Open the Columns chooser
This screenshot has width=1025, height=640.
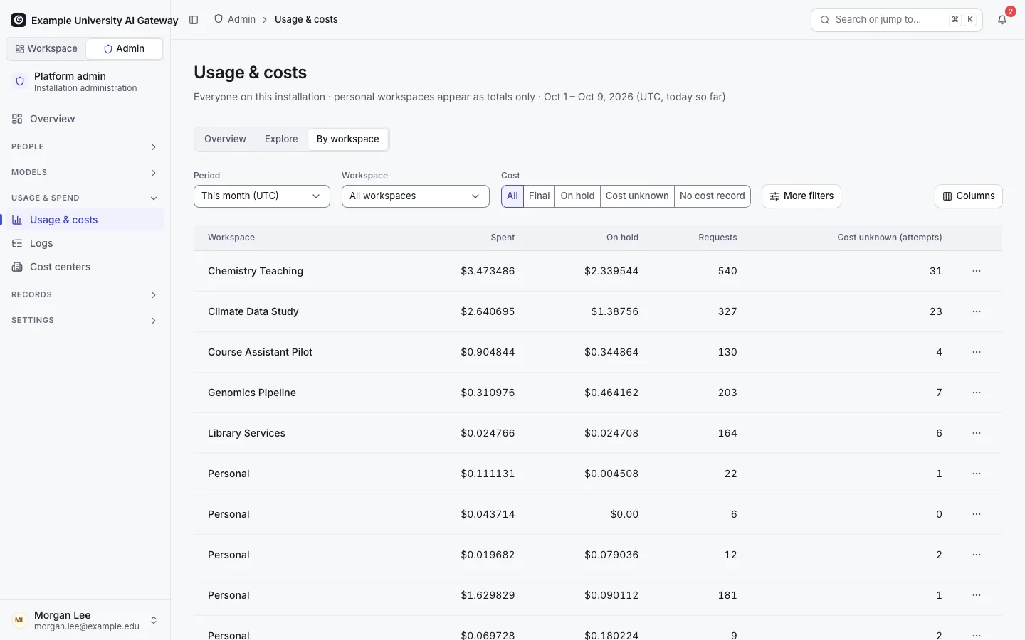pos(969,196)
